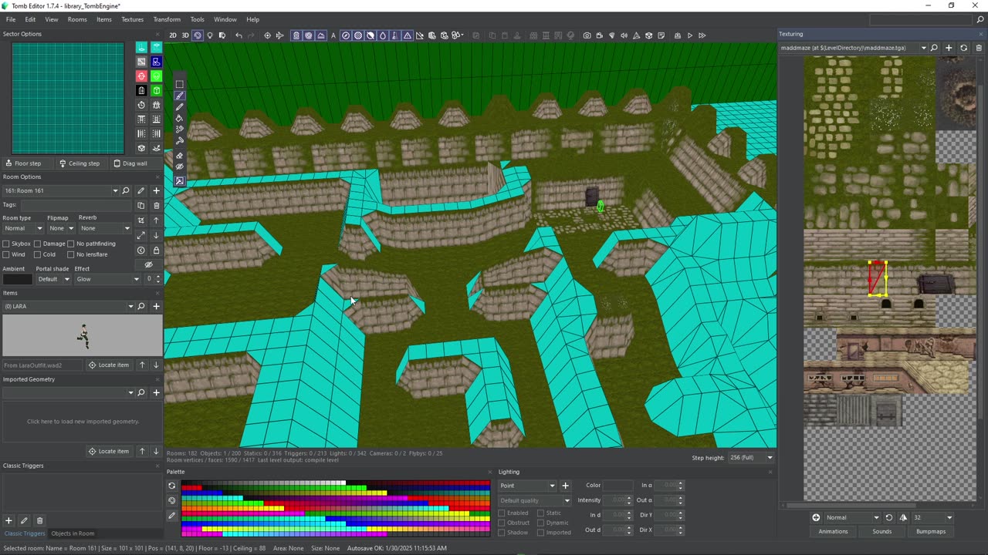
Task: Toggle the Dynamic checkbox in Lighting
Action: coord(540,523)
